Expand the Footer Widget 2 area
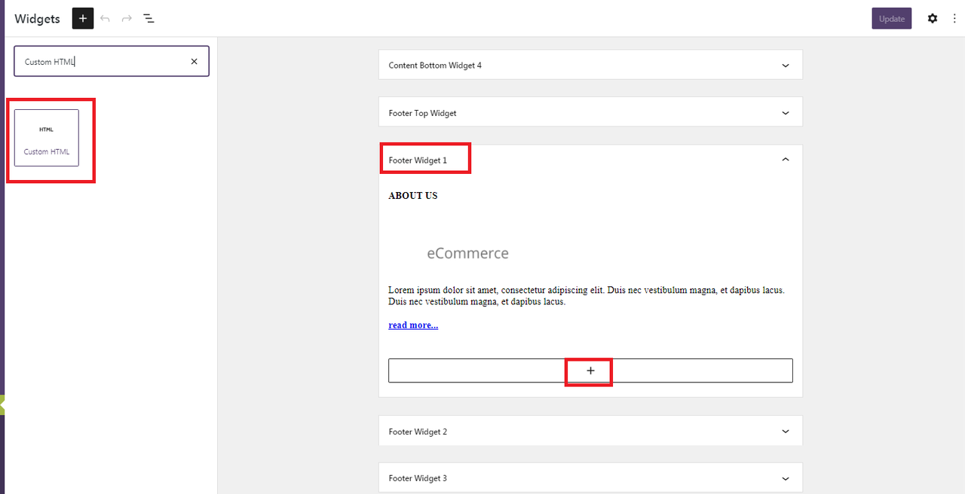Viewport: 965px width, 494px height. (786, 431)
